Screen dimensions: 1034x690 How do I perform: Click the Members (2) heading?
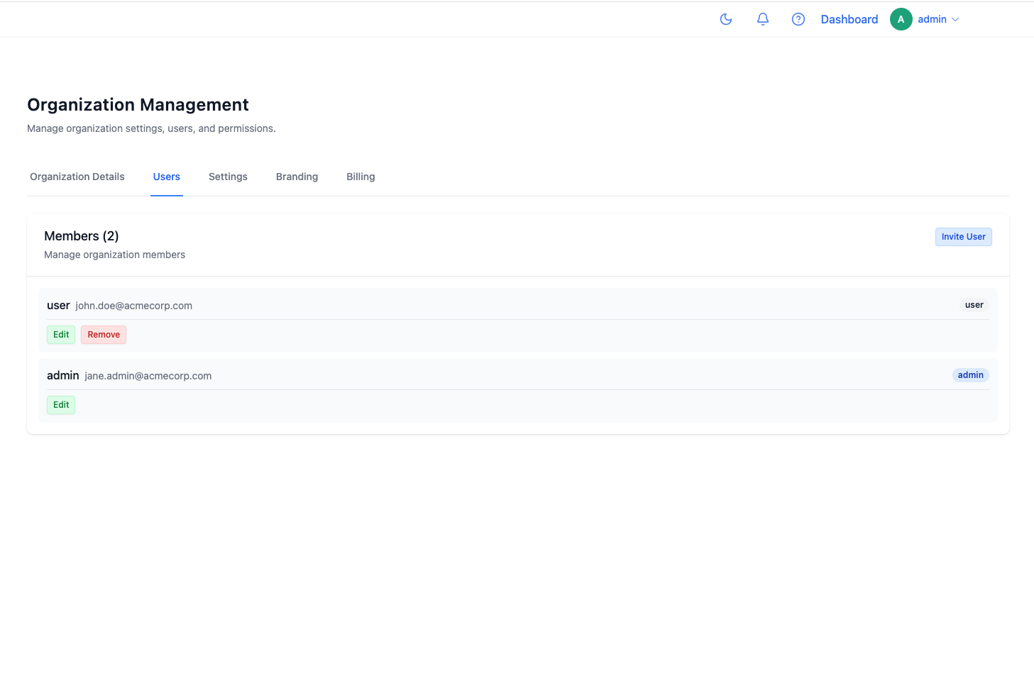coord(82,236)
